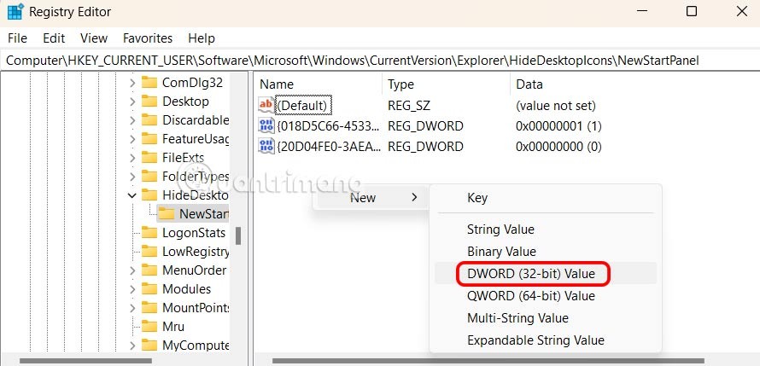Click the {018D5C66-4533 DWORD value icon

[266, 126]
